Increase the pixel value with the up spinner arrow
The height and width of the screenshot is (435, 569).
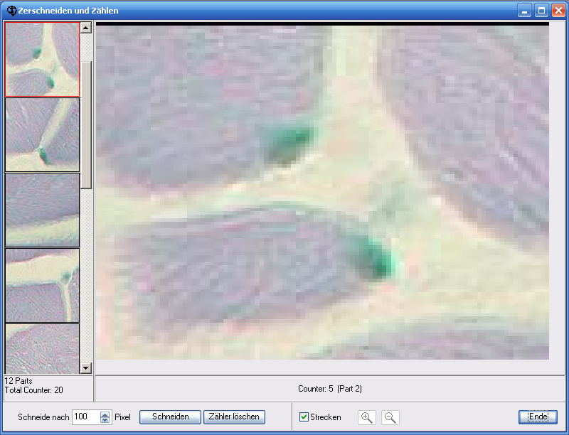tap(105, 414)
